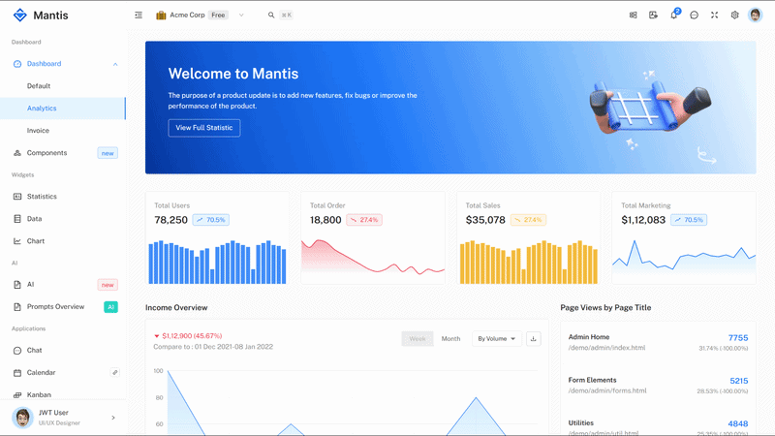Open the mega menu grid icon in header
This screenshot has height=436, width=775.
633,15
